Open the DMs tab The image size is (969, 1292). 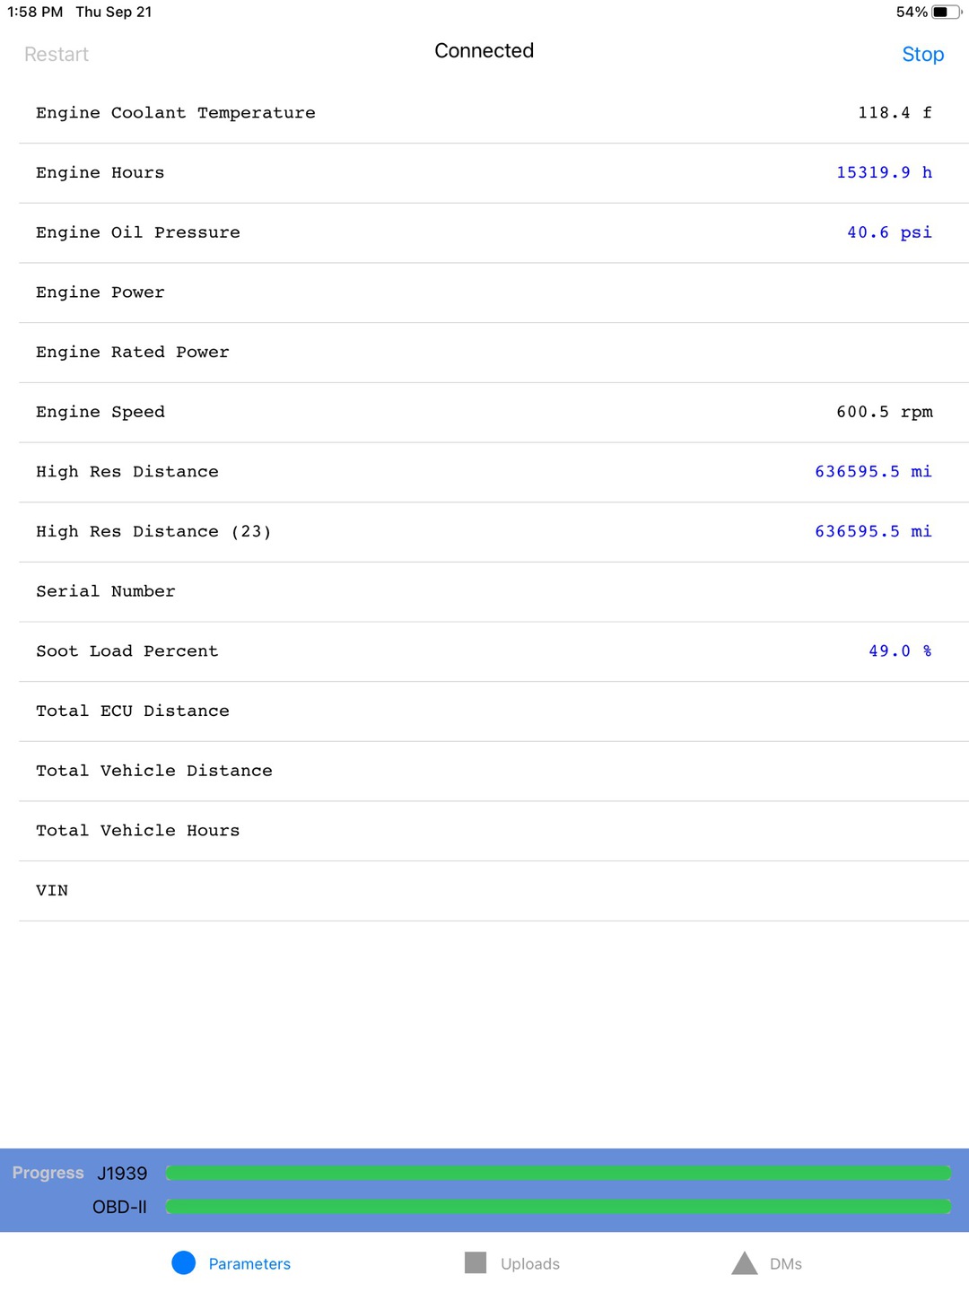click(785, 1264)
